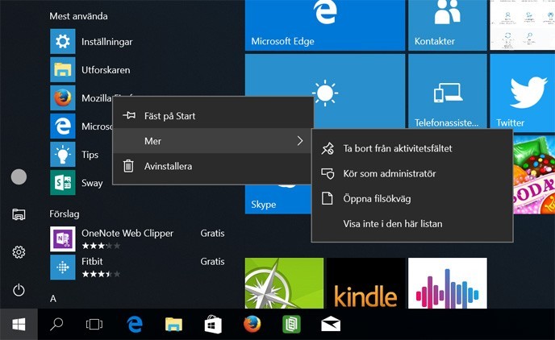Open Task View on the taskbar
555x340 pixels.
[x=94, y=324]
